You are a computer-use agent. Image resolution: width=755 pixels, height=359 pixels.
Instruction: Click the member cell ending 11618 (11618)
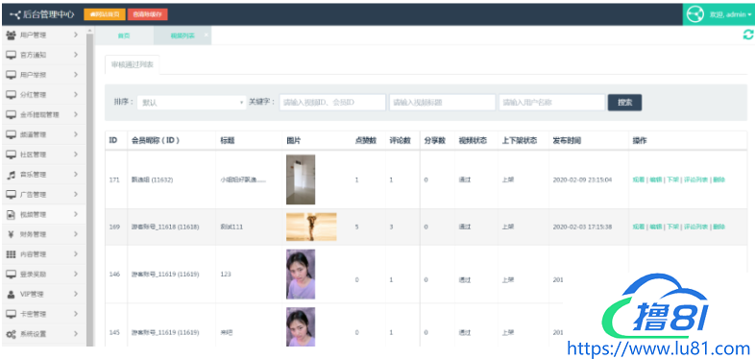pos(165,227)
